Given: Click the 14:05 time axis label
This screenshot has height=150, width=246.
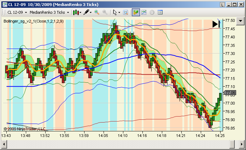Looking at the screenshot, I should (x=103, y=136).
